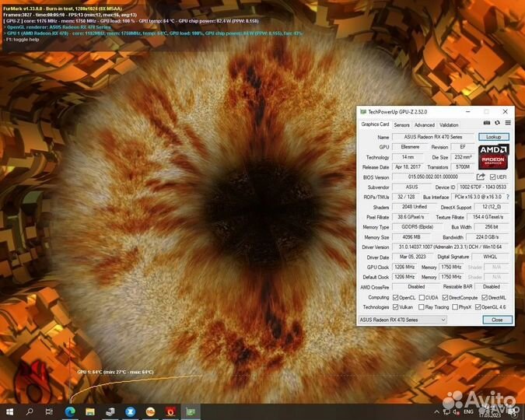The width and height of the screenshot is (525, 420).
Task: Click the Close button in GPU-Z
Action: tap(496, 320)
